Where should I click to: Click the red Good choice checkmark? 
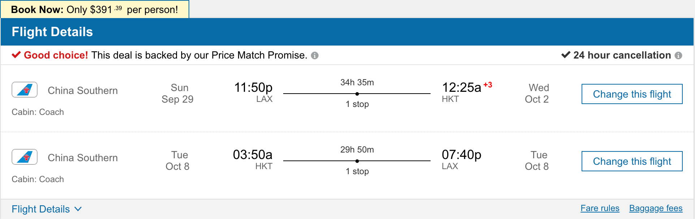(16, 55)
